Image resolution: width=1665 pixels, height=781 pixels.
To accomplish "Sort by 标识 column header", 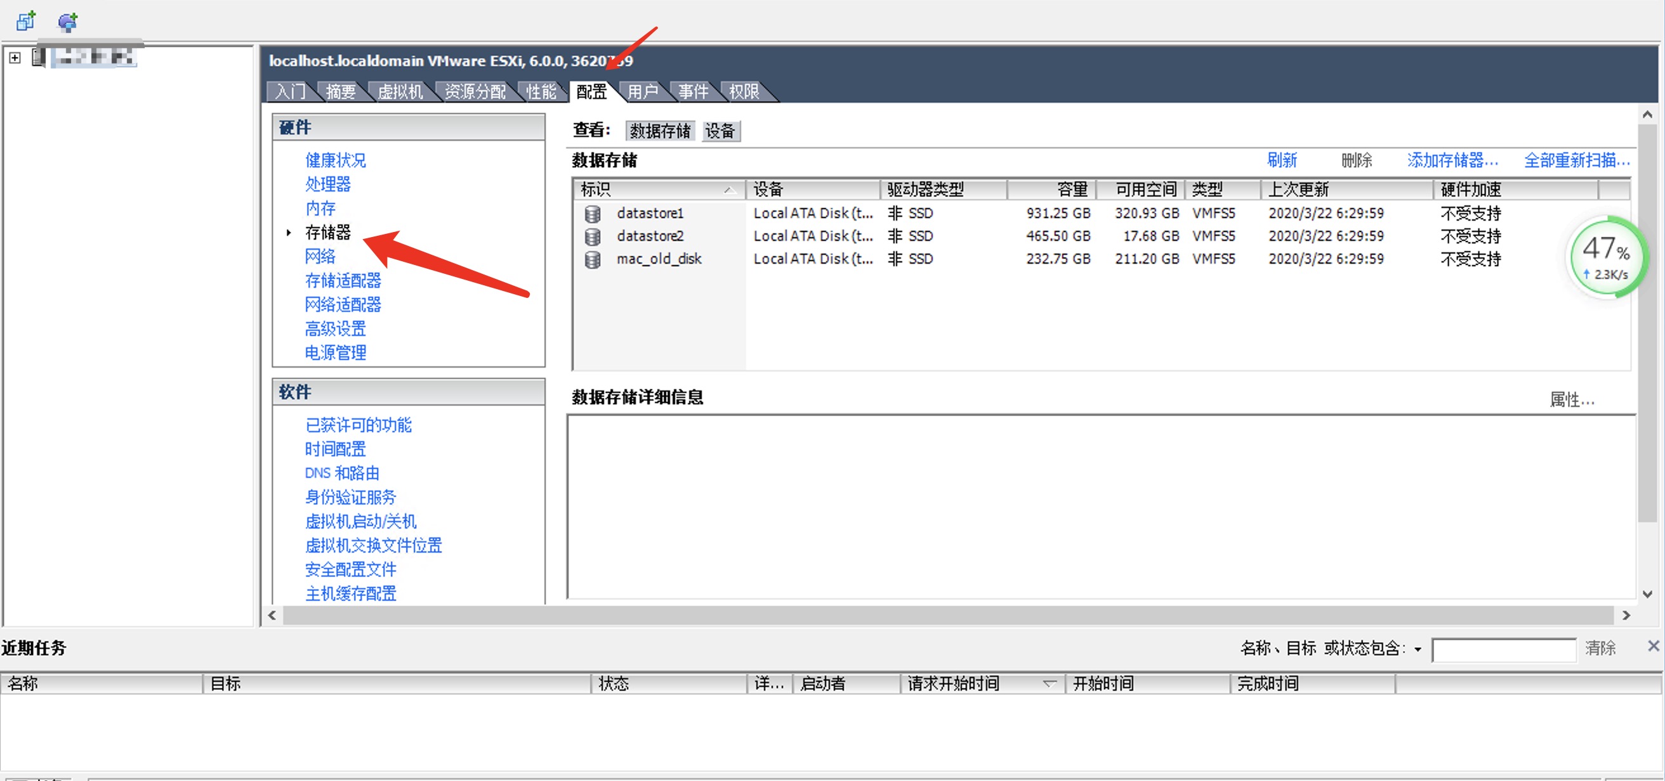I will (659, 190).
